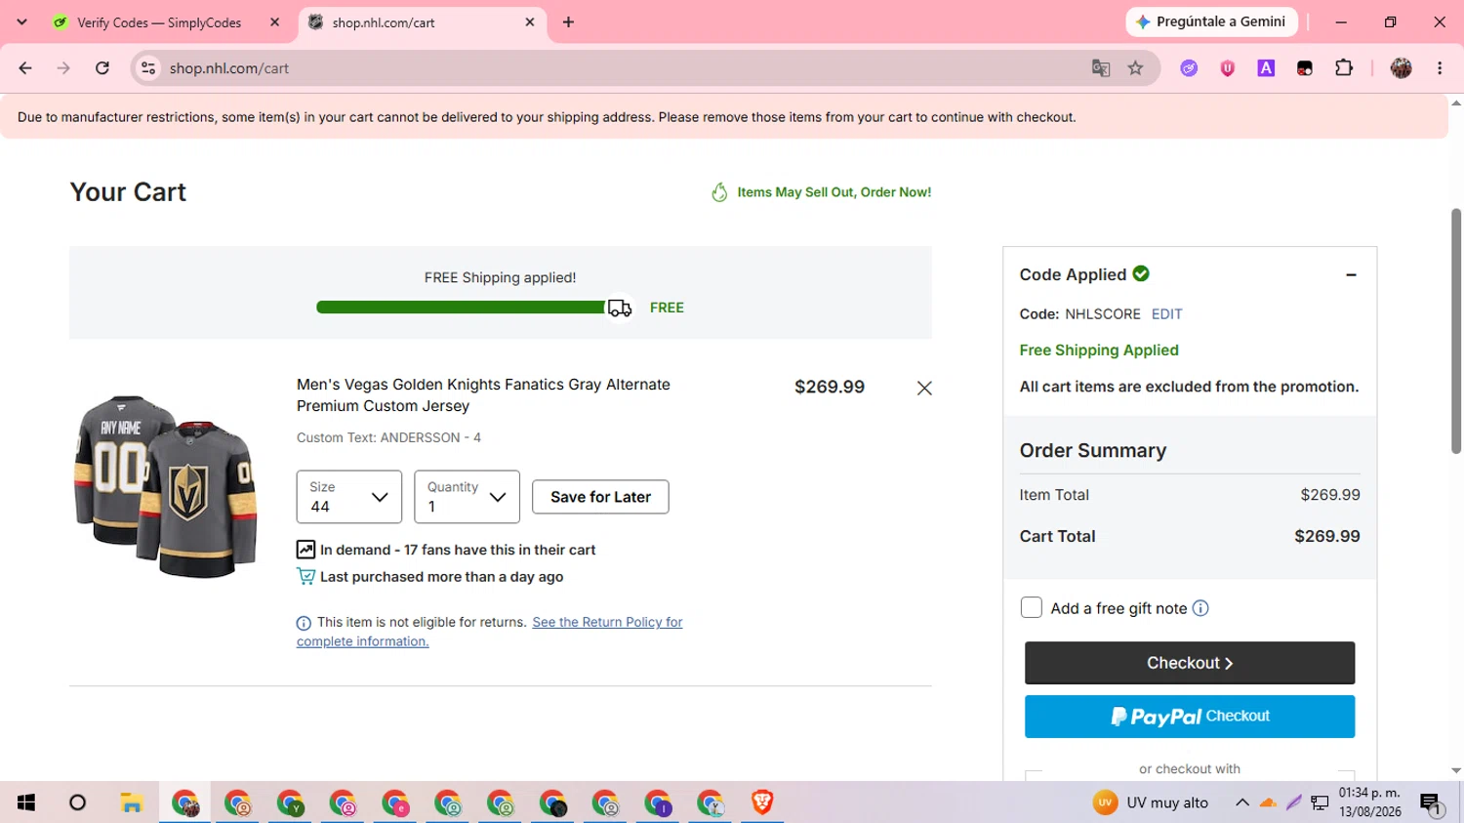Open the Quantity dropdown

[467, 497]
